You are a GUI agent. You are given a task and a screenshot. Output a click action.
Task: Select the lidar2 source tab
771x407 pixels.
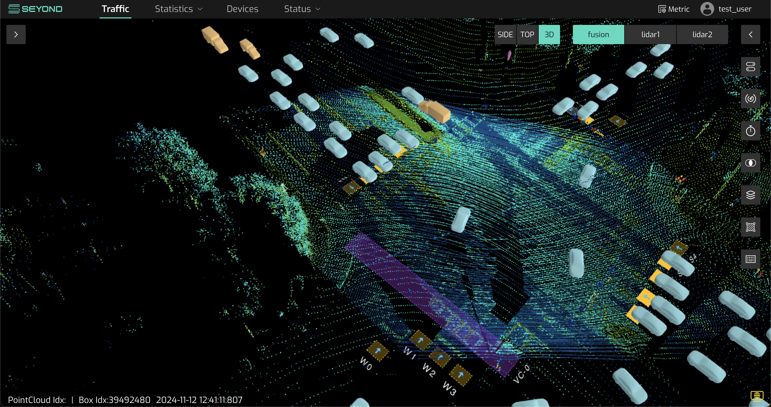point(702,35)
